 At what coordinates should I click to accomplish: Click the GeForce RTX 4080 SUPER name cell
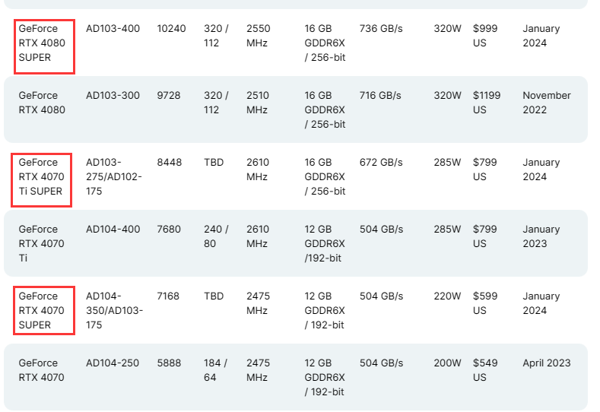(x=44, y=43)
